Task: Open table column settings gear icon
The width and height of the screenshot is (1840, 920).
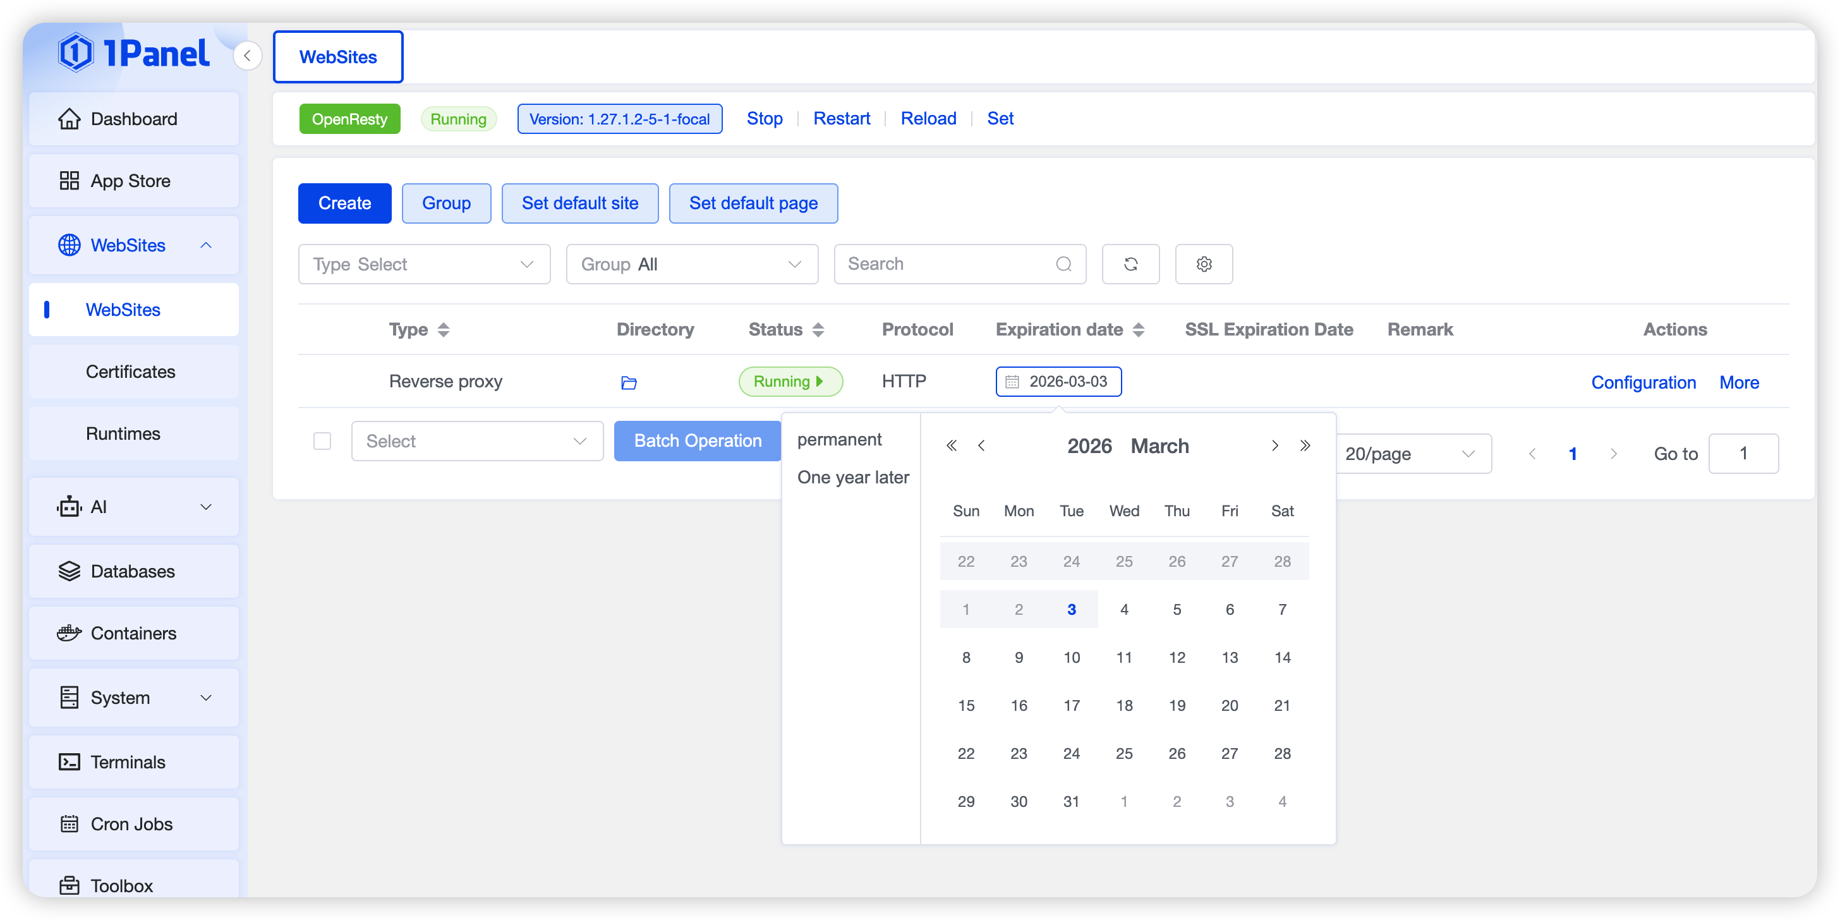Action: click(x=1204, y=264)
